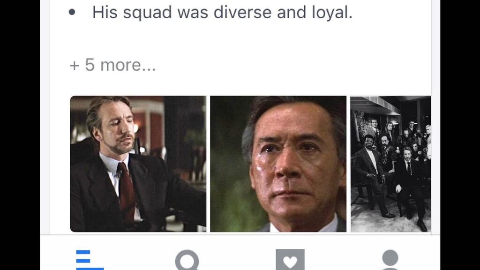Click the word "diverse" in the bullet
Viewport: 480px width, 270px height.
coord(242,12)
